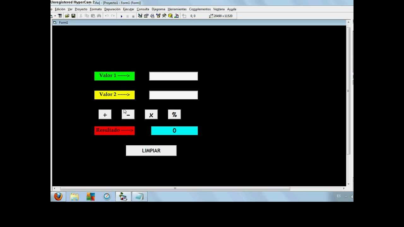Image resolution: width=404 pixels, height=227 pixels.
Task: Open the Edición menu
Action: (60, 9)
